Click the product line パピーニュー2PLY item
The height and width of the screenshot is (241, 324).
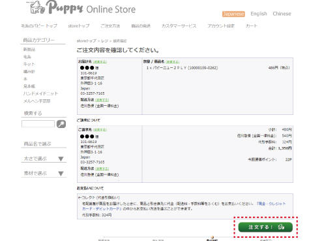pyautogui.click(x=182, y=68)
